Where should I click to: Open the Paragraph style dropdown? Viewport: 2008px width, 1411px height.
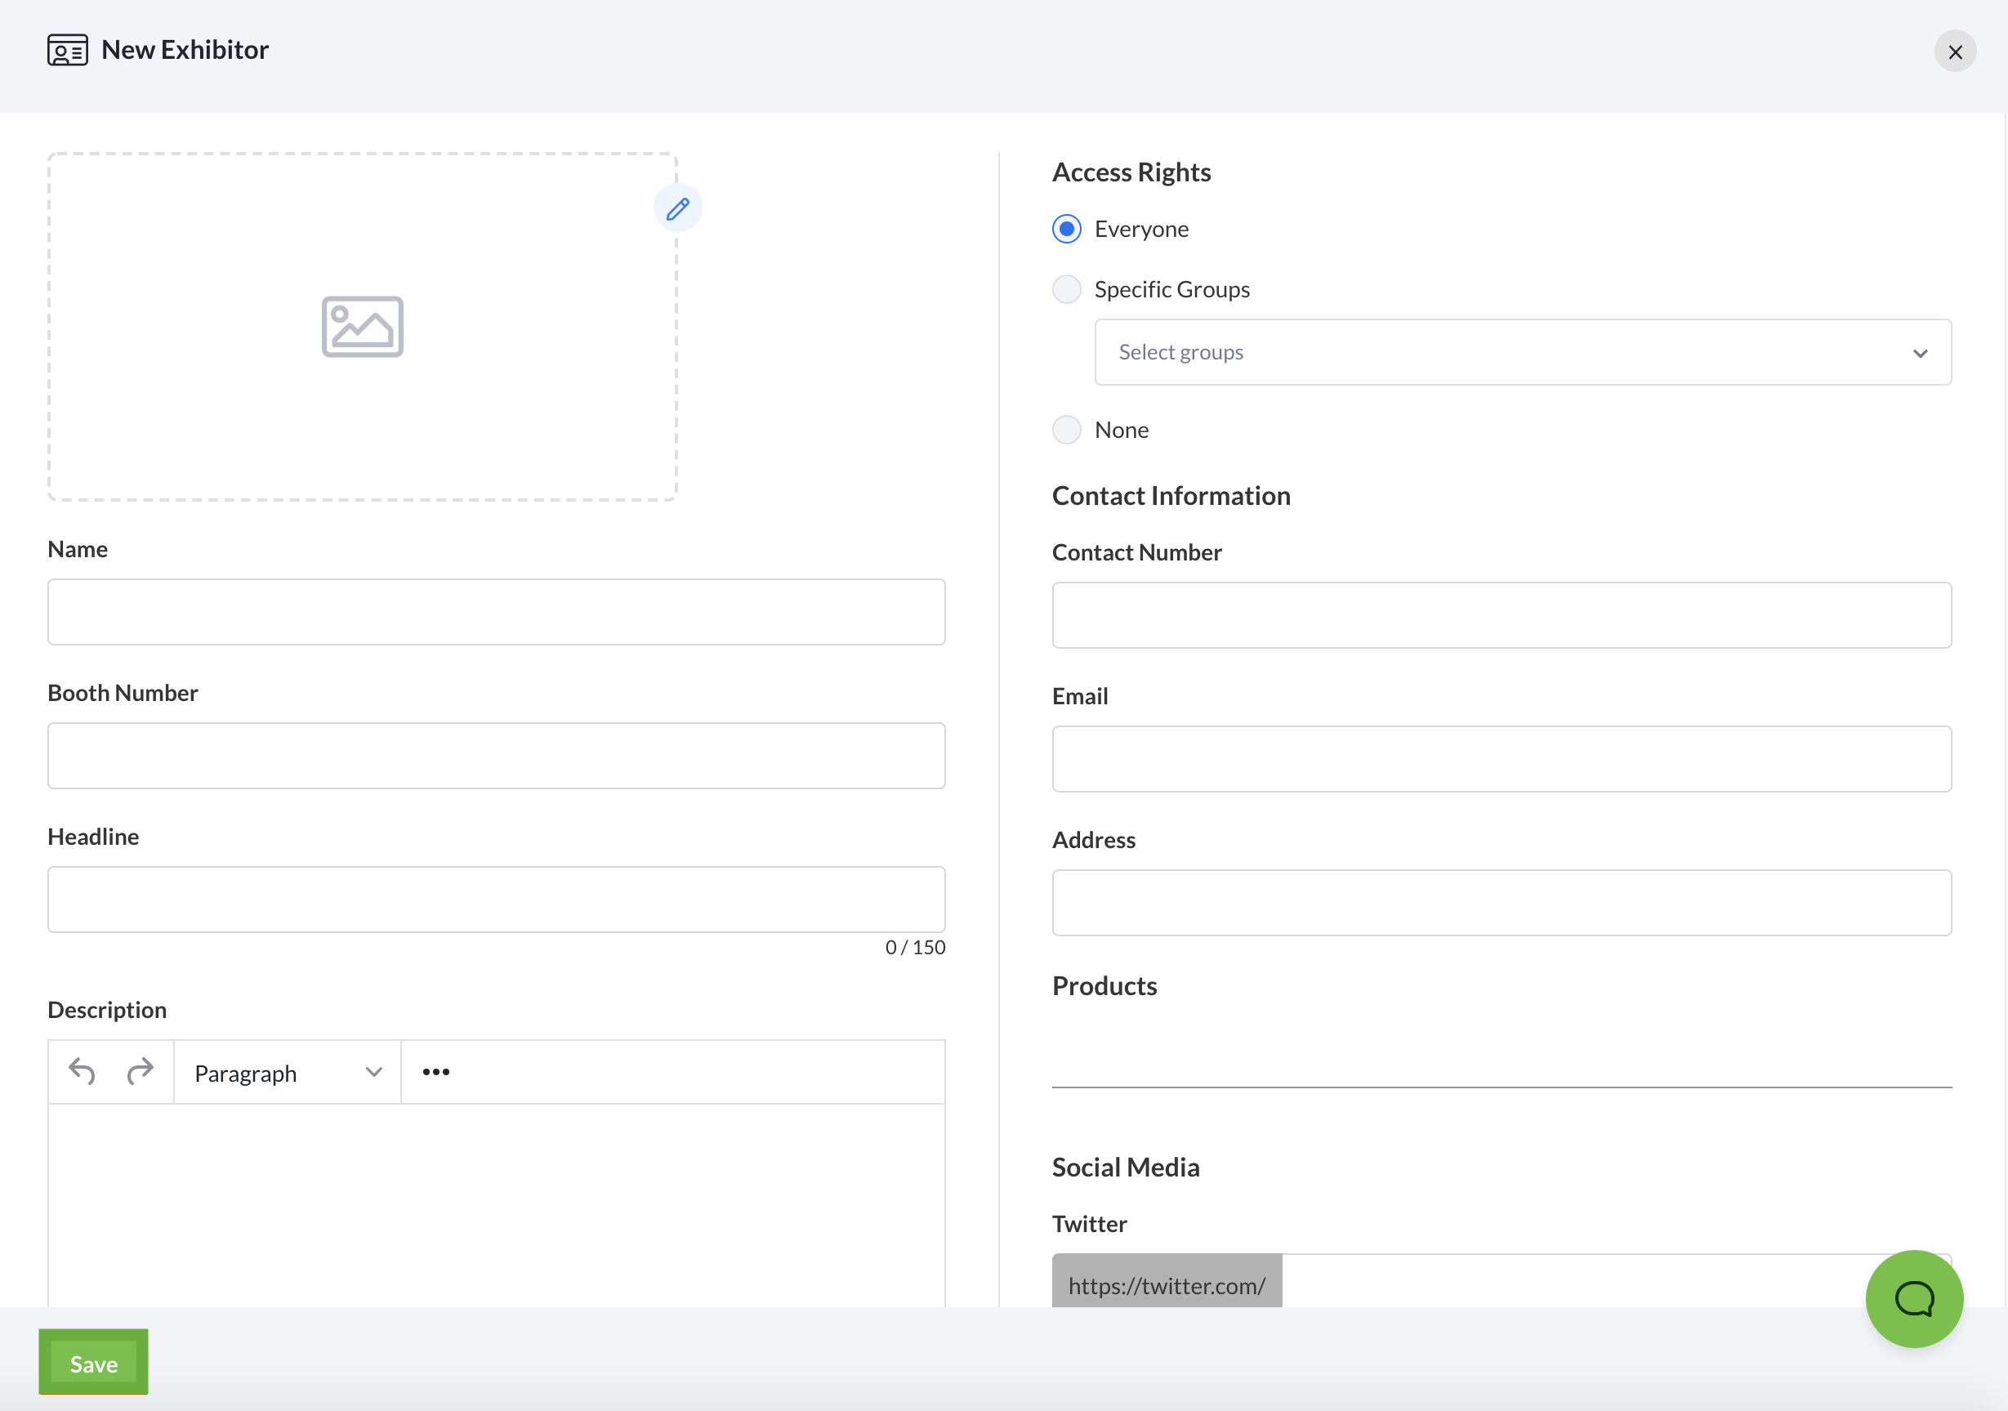click(x=287, y=1073)
